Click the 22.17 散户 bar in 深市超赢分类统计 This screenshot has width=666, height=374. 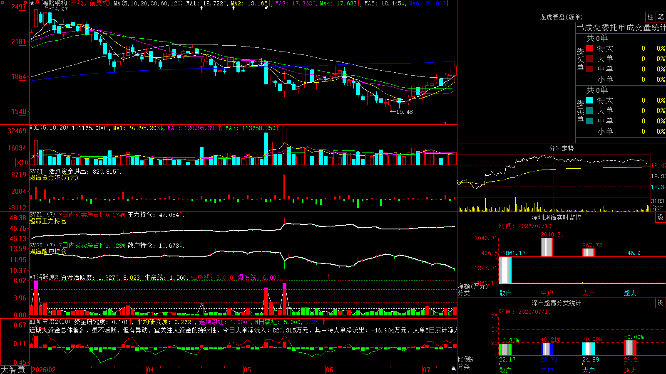(x=505, y=350)
